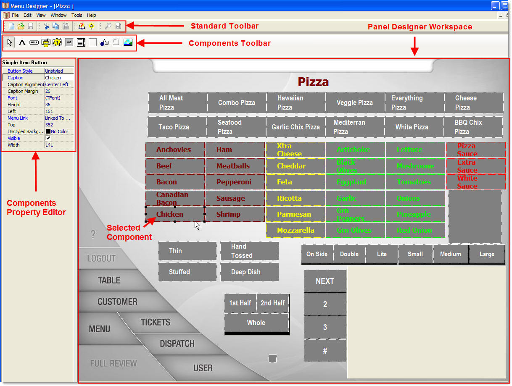Open the Window menu

(x=58, y=15)
